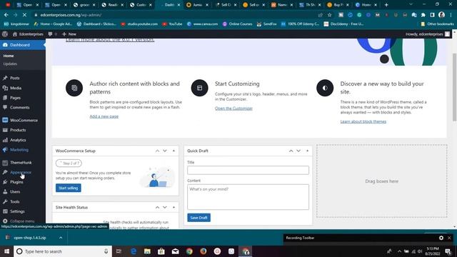Click the browser address bar
The image size is (457, 257).
coord(175,15)
